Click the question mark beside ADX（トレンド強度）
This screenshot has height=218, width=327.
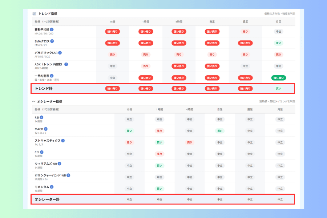[x=66, y=64]
